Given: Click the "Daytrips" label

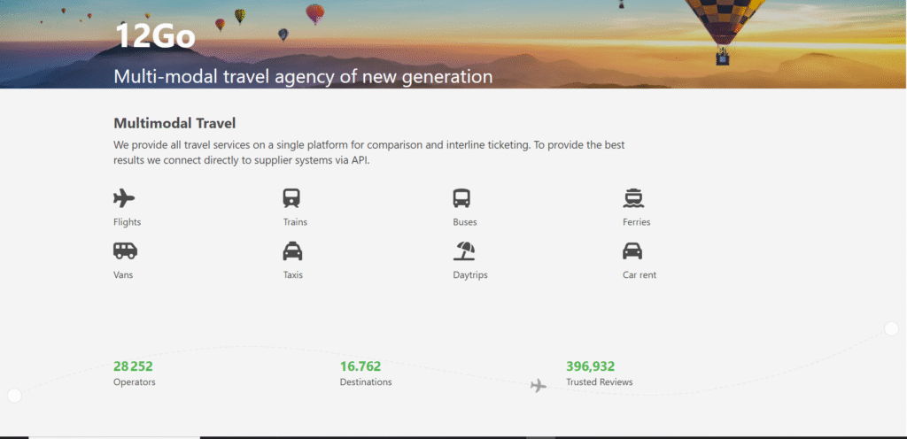Looking at the screenshot, I should (470, 275).
